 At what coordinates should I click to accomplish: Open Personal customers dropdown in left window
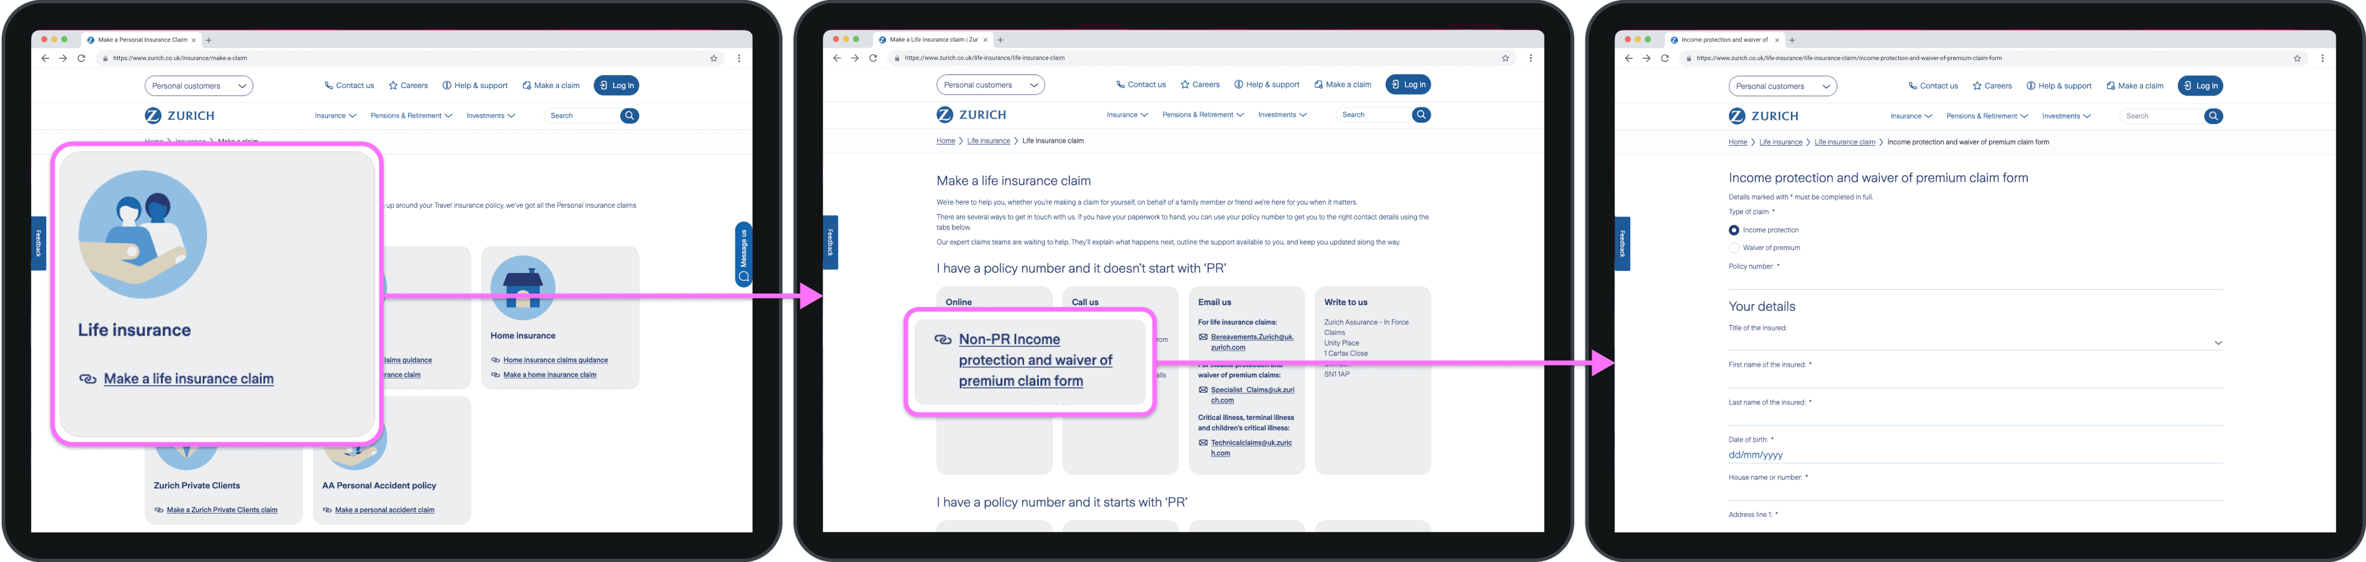[x=198, y=85]
